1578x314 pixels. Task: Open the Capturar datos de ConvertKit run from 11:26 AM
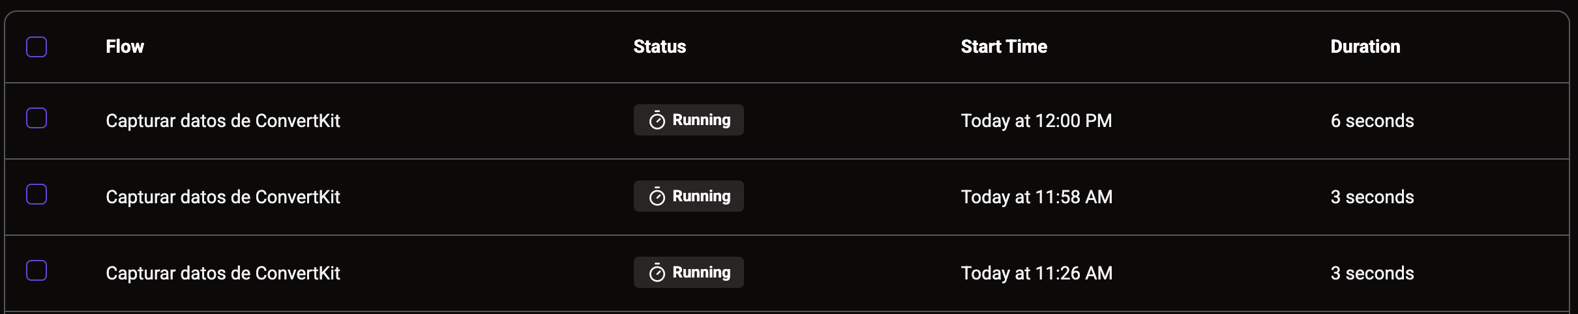point(223,273)
